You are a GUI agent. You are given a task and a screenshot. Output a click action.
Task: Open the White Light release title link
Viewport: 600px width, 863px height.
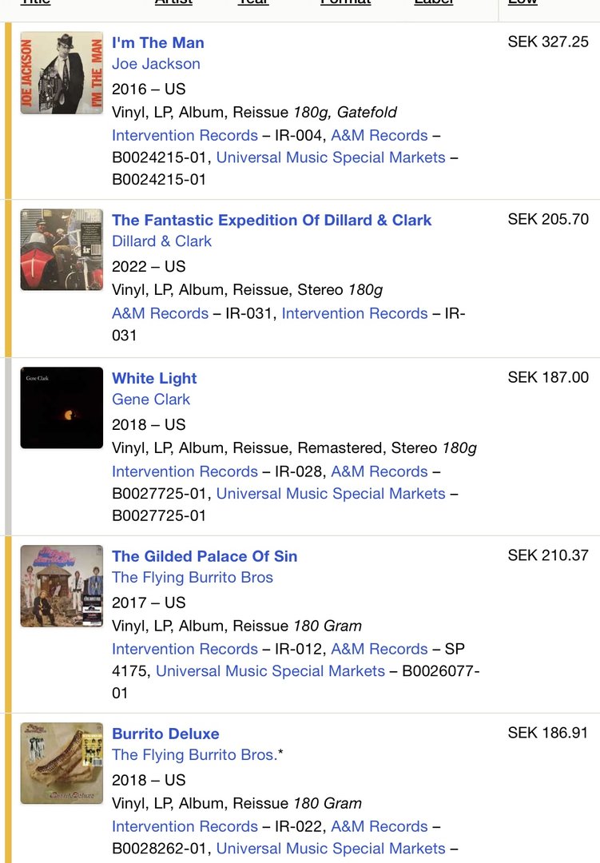(x=154, y=378)
